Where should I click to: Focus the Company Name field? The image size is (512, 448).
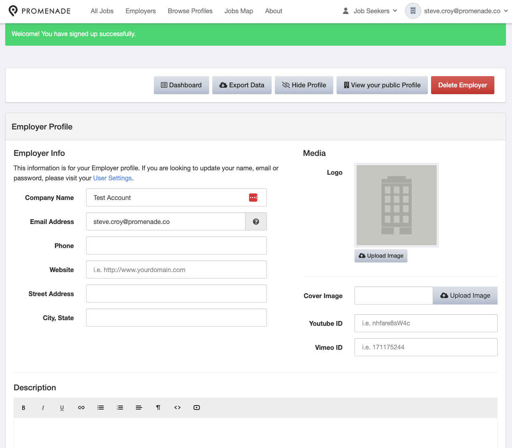pos(176,198)
